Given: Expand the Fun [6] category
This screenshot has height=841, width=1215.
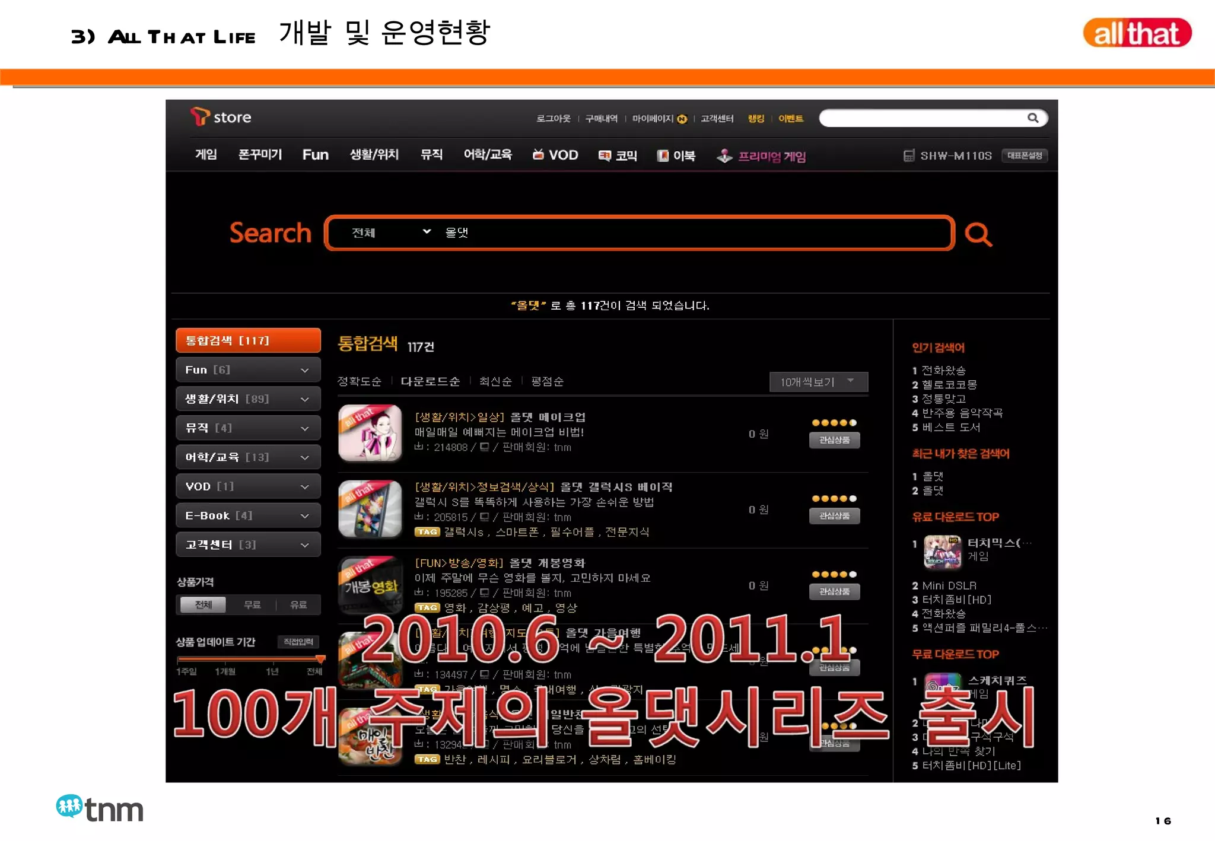Looking at the screenshot, I should coord(248,369).
